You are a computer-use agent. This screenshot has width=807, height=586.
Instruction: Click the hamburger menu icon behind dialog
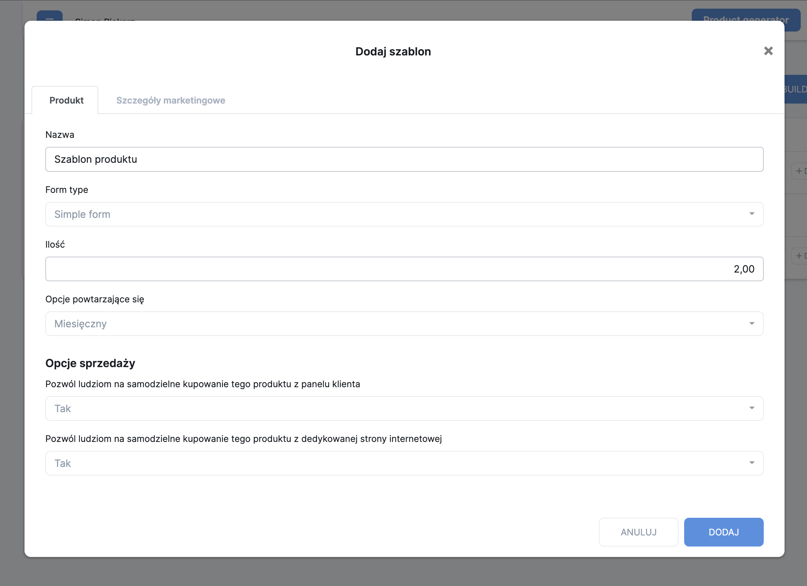pyautogui.click(x=49, y=16)
